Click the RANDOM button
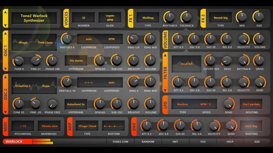This screenshot has height=153, width=273. click(148, 142)
